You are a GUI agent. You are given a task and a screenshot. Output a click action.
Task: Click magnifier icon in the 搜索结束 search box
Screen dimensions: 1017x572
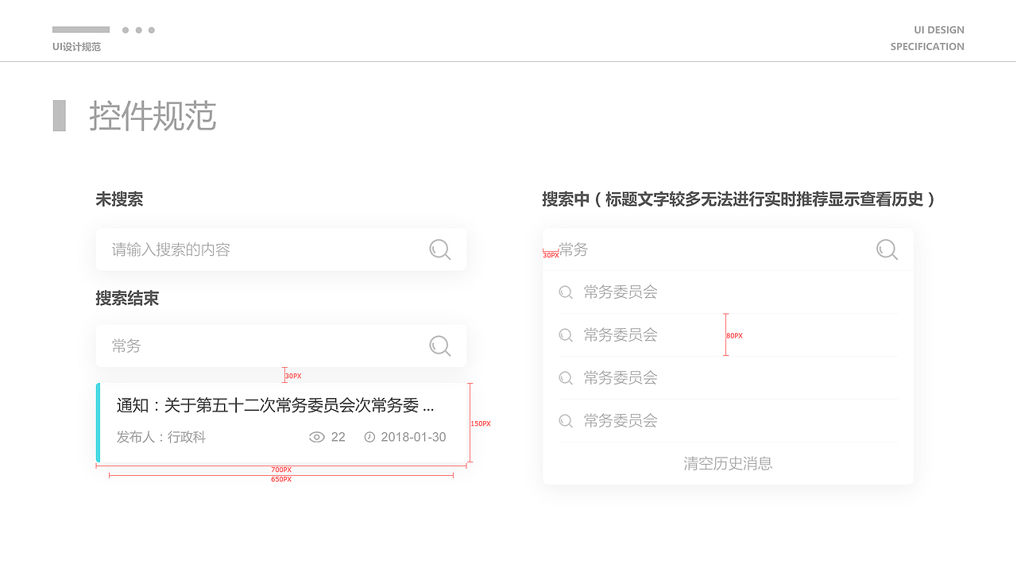[440, 346]
